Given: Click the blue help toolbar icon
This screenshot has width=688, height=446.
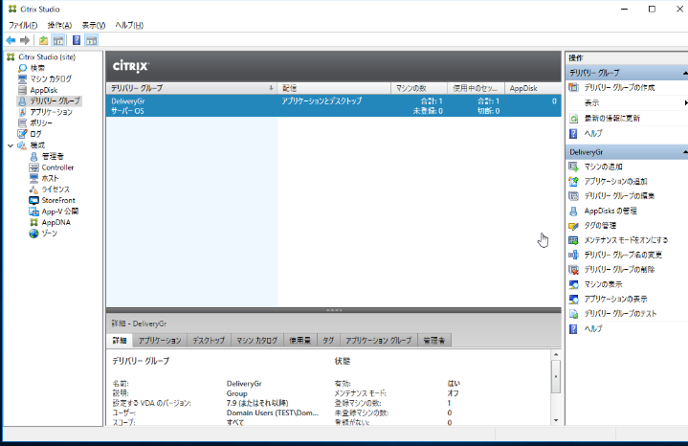Looking at the screenshot, I should coord(77,40).
